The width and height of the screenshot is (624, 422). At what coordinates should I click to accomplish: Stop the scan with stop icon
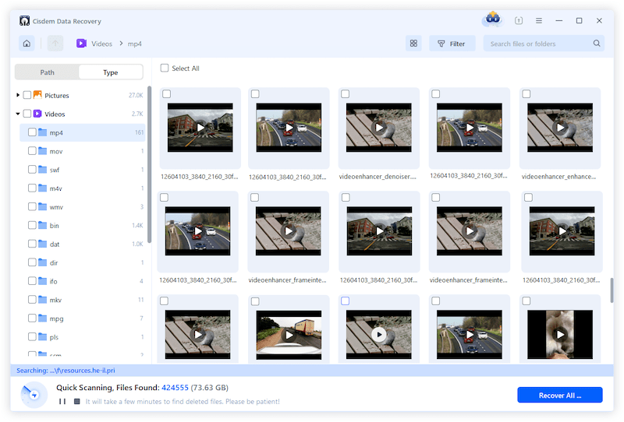click(76, 402)
